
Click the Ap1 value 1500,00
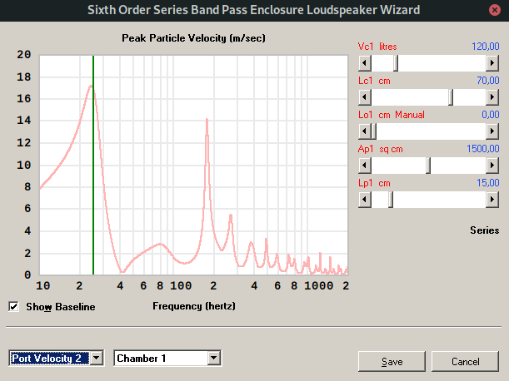482,149
